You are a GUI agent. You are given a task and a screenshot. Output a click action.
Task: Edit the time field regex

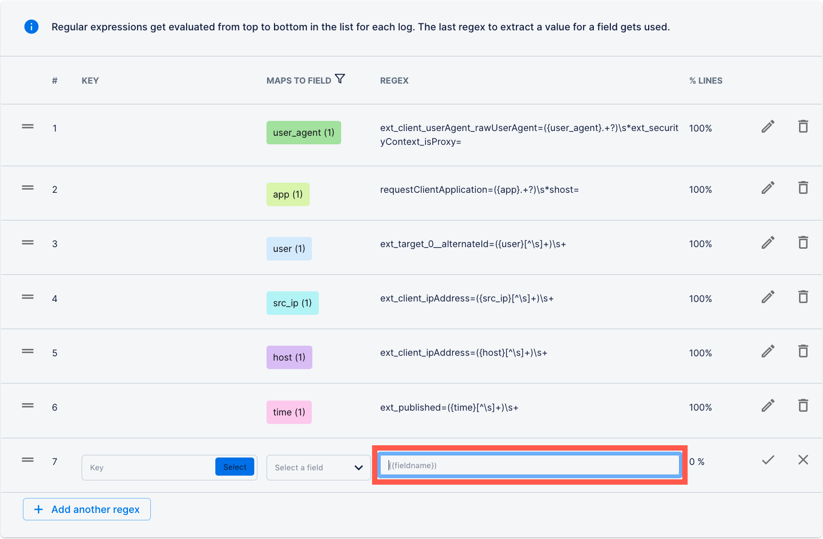(x=768, y=405)
